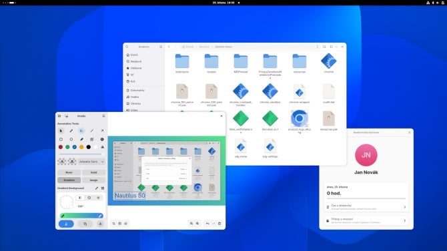
Task: Open Koš trash in the Files sidebar
Action: tap(143, 81)
